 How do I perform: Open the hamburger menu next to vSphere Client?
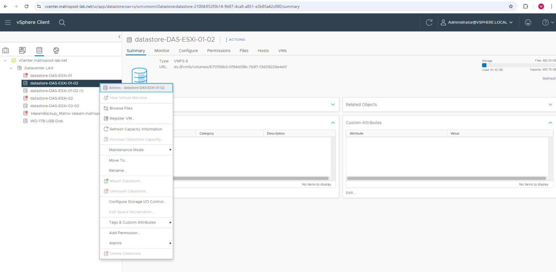coord(8,22)
